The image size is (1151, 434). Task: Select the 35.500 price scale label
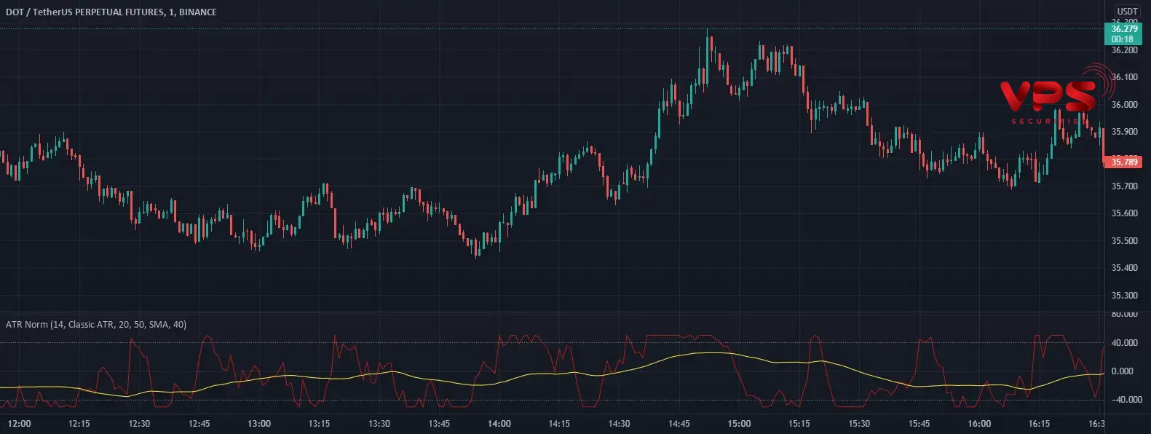[x=1124, y=241]
